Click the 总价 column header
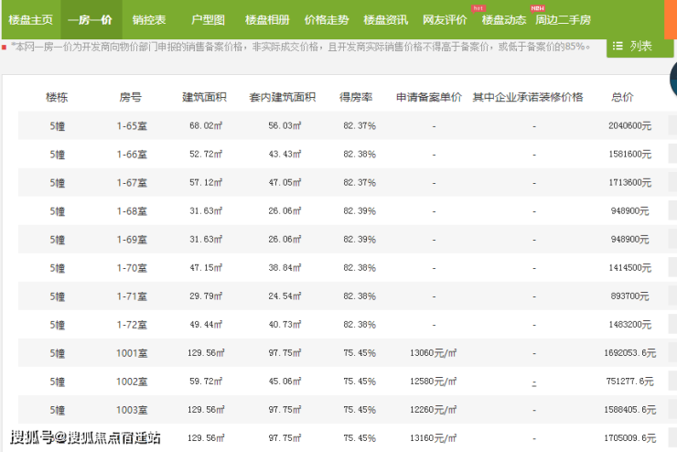Image resolution: width=677 pixels, height=452 pixels. [x=622, y=97]
